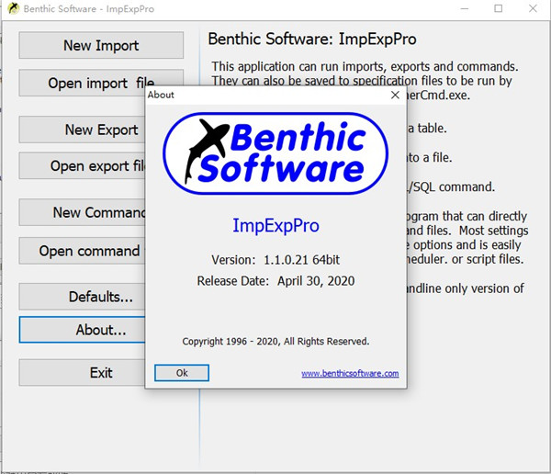The width and height of the screenshot is (551, 474).
Task: Confirm About dialog with Ok
Action: (182, 373)
